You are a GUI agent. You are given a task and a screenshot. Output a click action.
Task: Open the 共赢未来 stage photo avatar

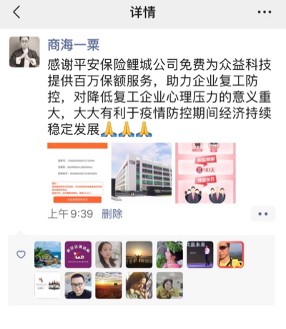tap(200, 255)
